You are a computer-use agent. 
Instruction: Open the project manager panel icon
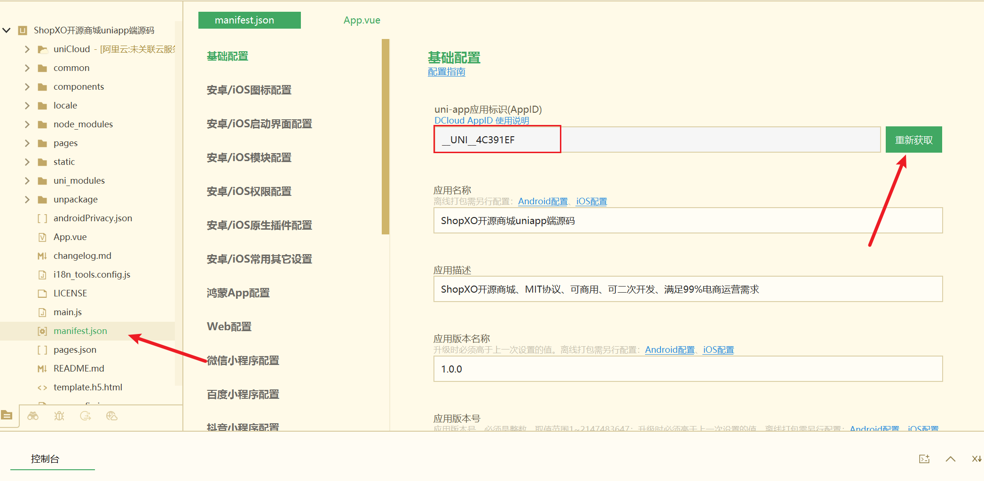[7, 415]
